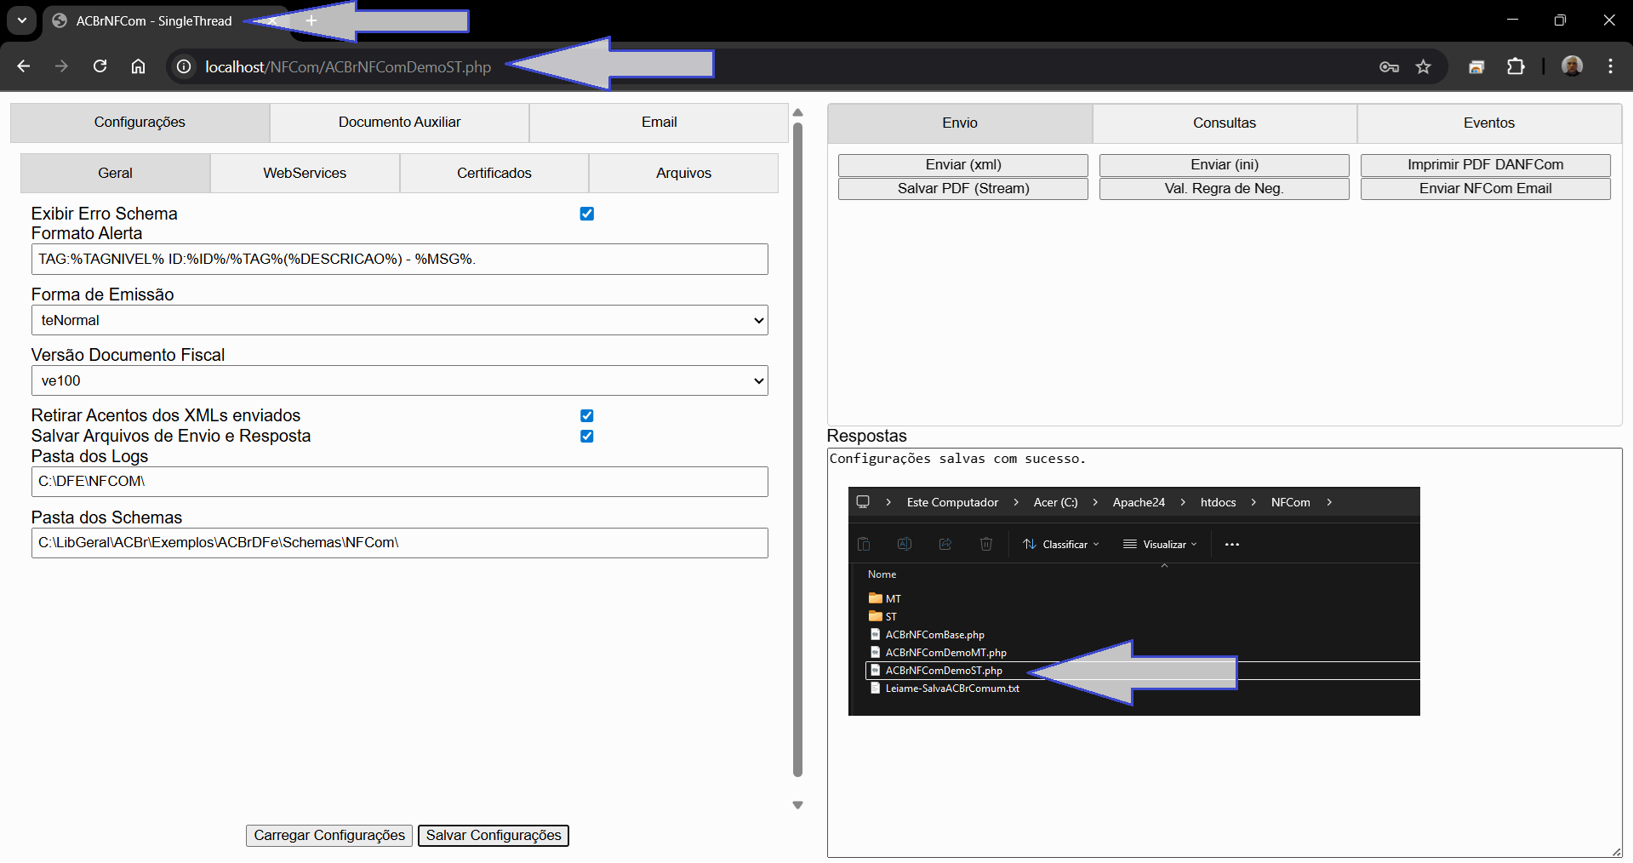Click Imprimir PDF DANFCom button
The image size is (1633, 863).
pos(1486,165)
